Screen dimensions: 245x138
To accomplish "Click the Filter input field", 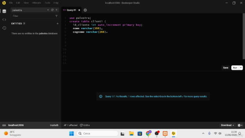I will click(35, 16).
